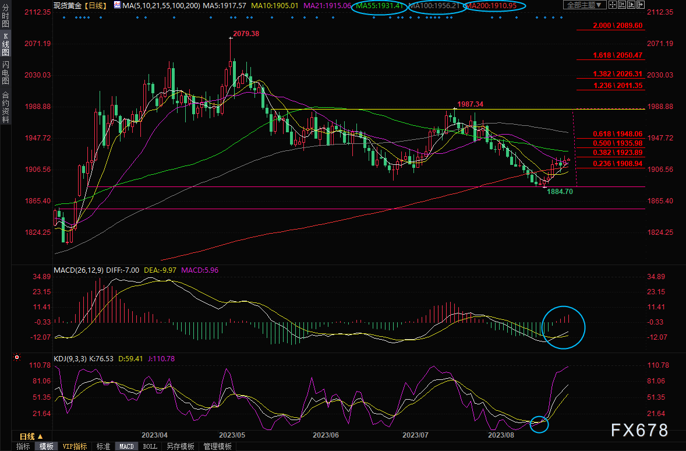Open 管理模板 template manager
Screen dimensions: 686x451
point(217,446)
